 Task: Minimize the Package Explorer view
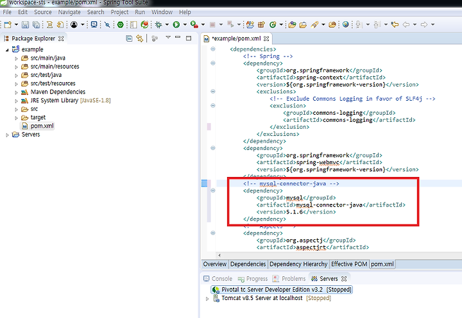[x=178, y=37]
